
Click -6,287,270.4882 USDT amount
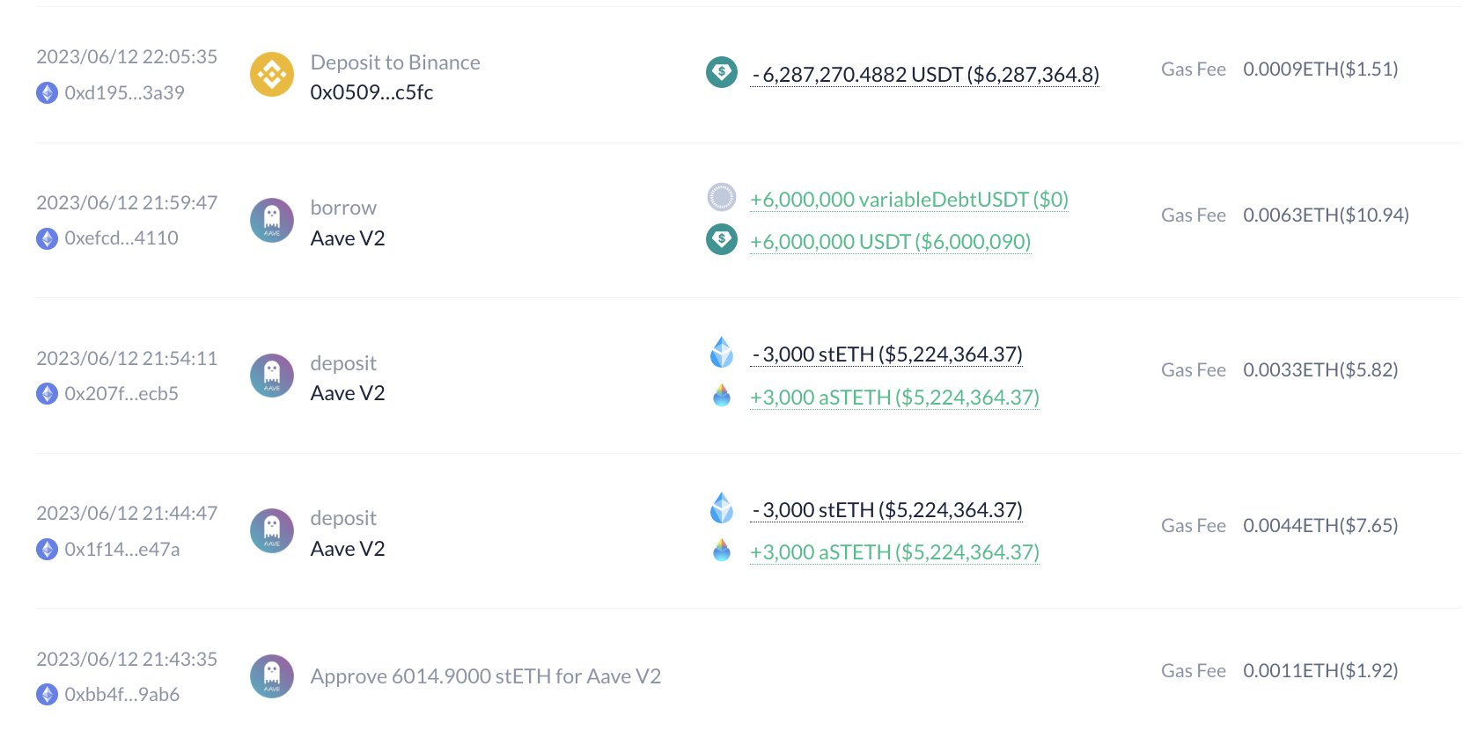click(925, 75)
